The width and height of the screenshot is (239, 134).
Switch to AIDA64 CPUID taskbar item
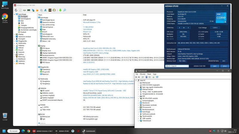coord(62,131)
